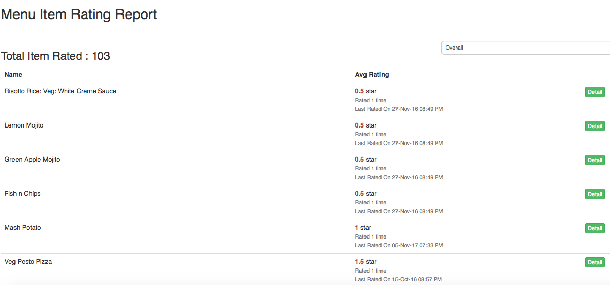Click Mash Potato's Last Rated On date
Viewport: 610px width, 285px height.
coord(399,245)
